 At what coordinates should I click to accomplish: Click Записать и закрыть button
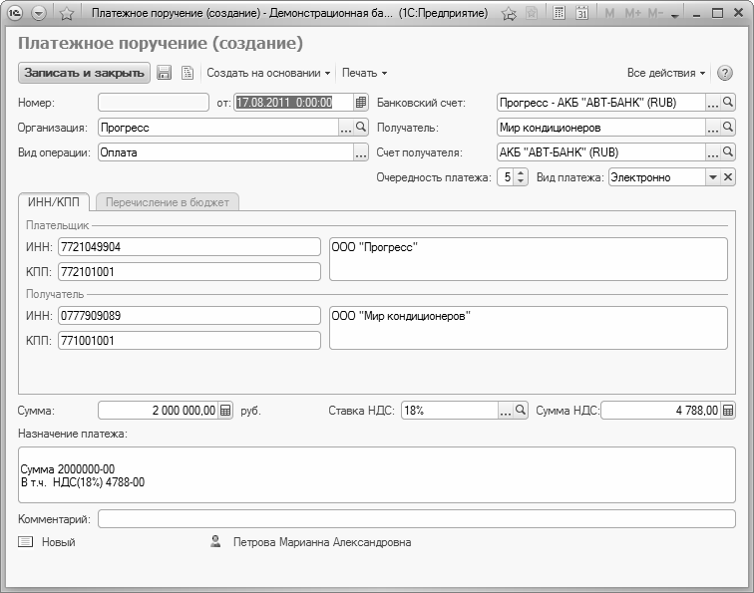pos(84,73)
